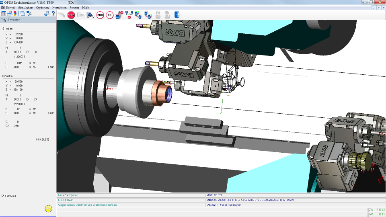Click the cascading windows icon
The width and height of the screenshot is (386, 217).
[x=23, y=14]
